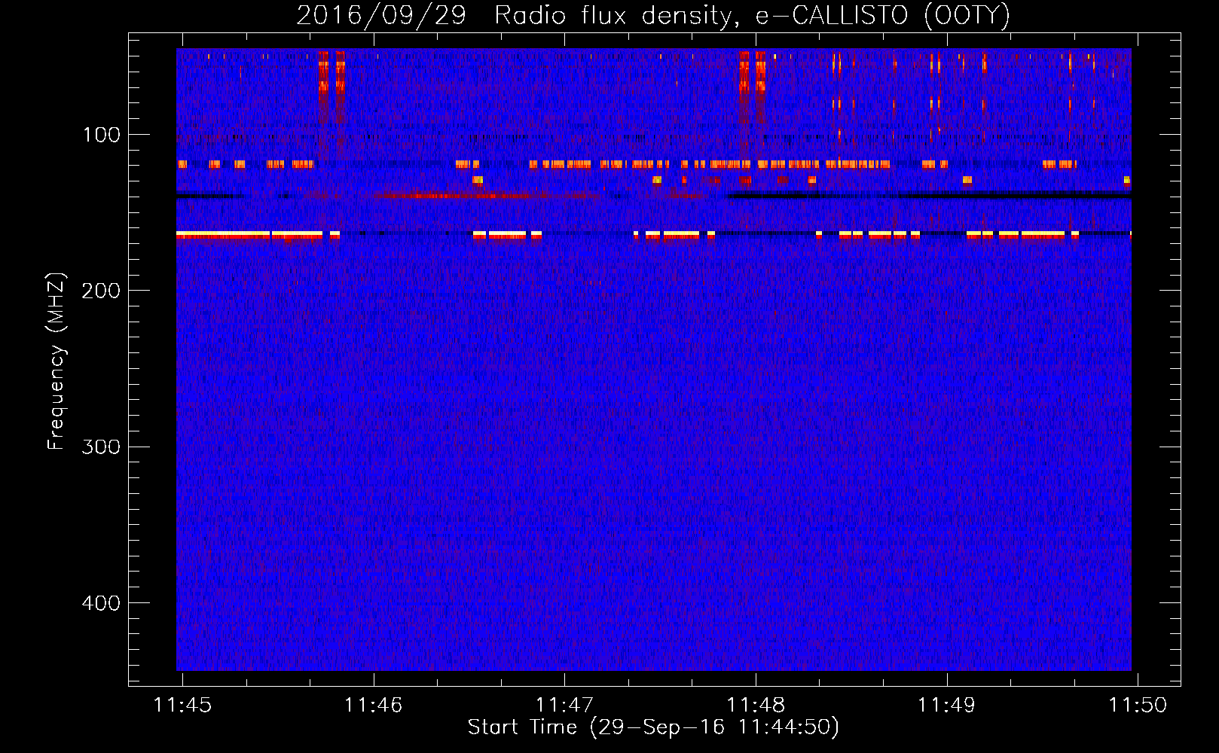Image resolution: width=1219 pixels, height=753 pixels.
Task: Click the 300 frequency tick label
Action: (101, 447)
